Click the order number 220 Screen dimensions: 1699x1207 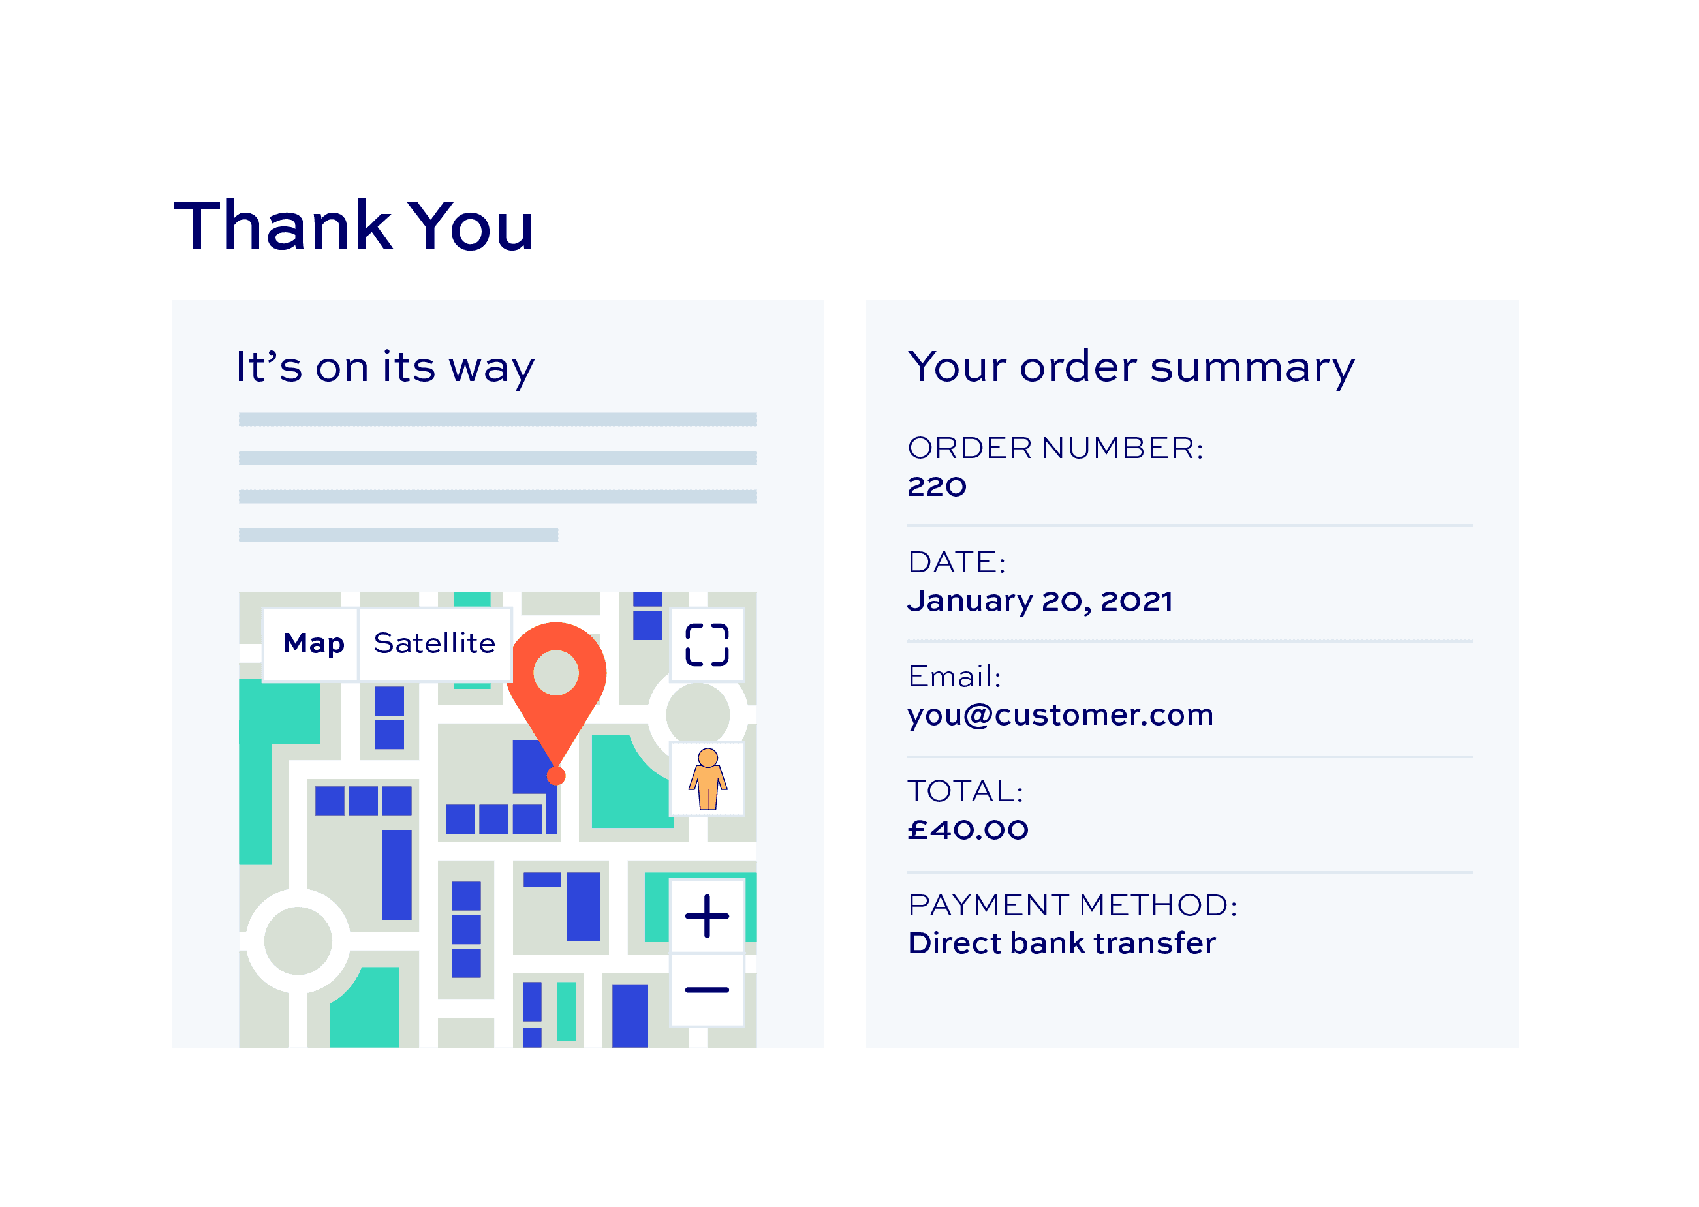pyautogui.click(x=937, y=487)
